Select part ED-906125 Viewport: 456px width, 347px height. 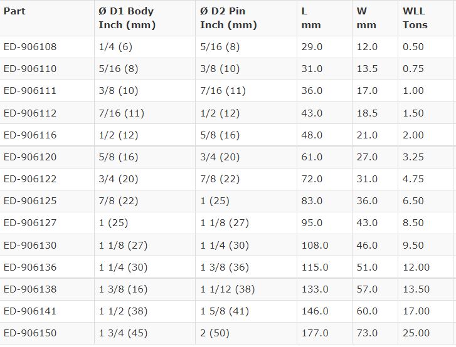30,201
